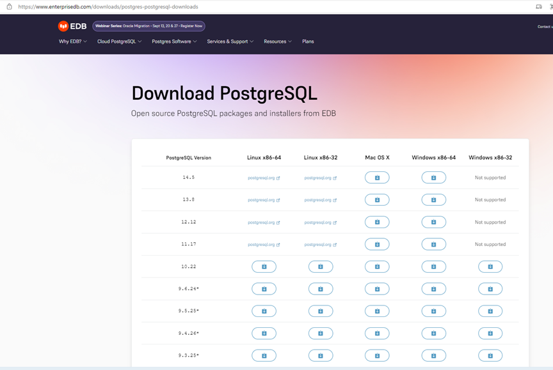
Task: Click the browser URL address field
Action: 108,6
